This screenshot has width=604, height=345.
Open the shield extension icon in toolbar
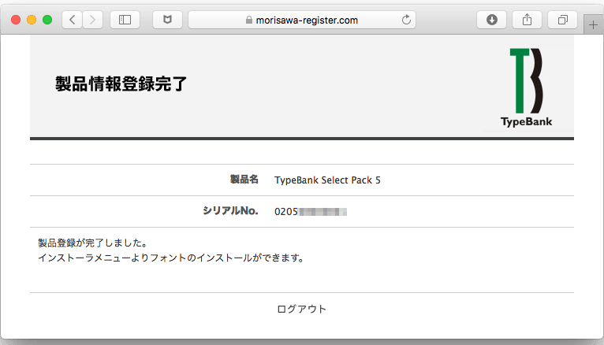click(167, 20)
